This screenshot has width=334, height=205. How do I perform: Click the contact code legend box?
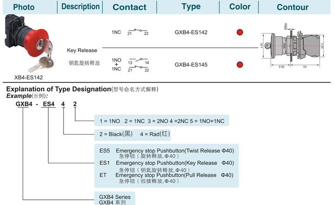162,121
